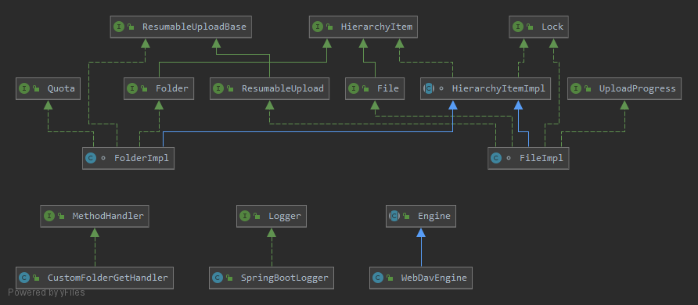Select the WebDavEngine label text
Image resolution: width=698 pixels, height=305 pixels.
(x=434, y=278)
